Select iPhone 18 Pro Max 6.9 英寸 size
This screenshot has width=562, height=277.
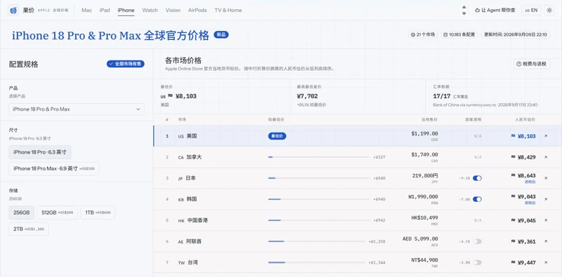(54, 168)
